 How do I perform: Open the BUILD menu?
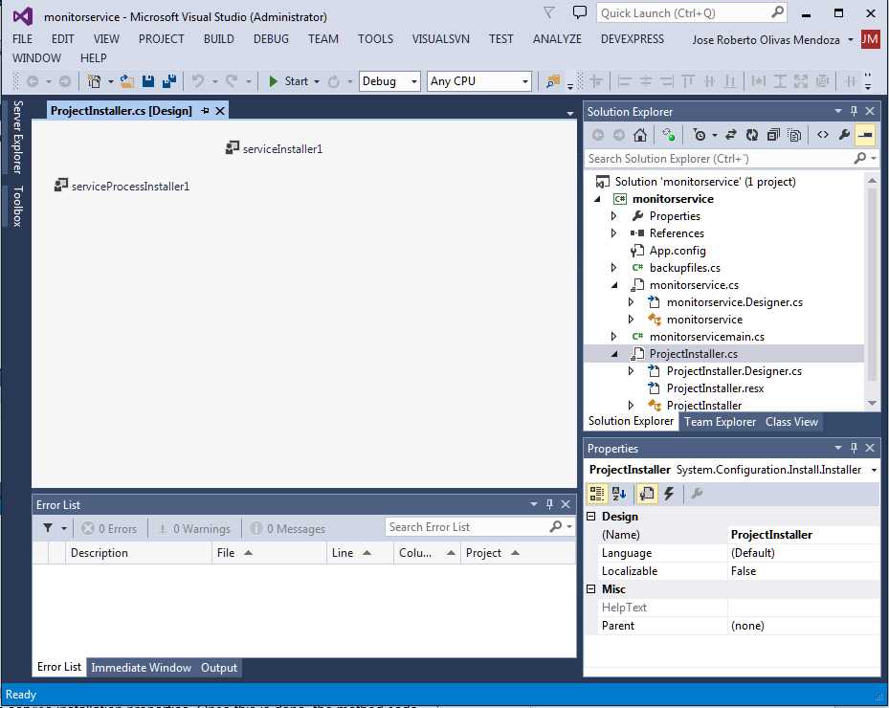click(219, 39)
